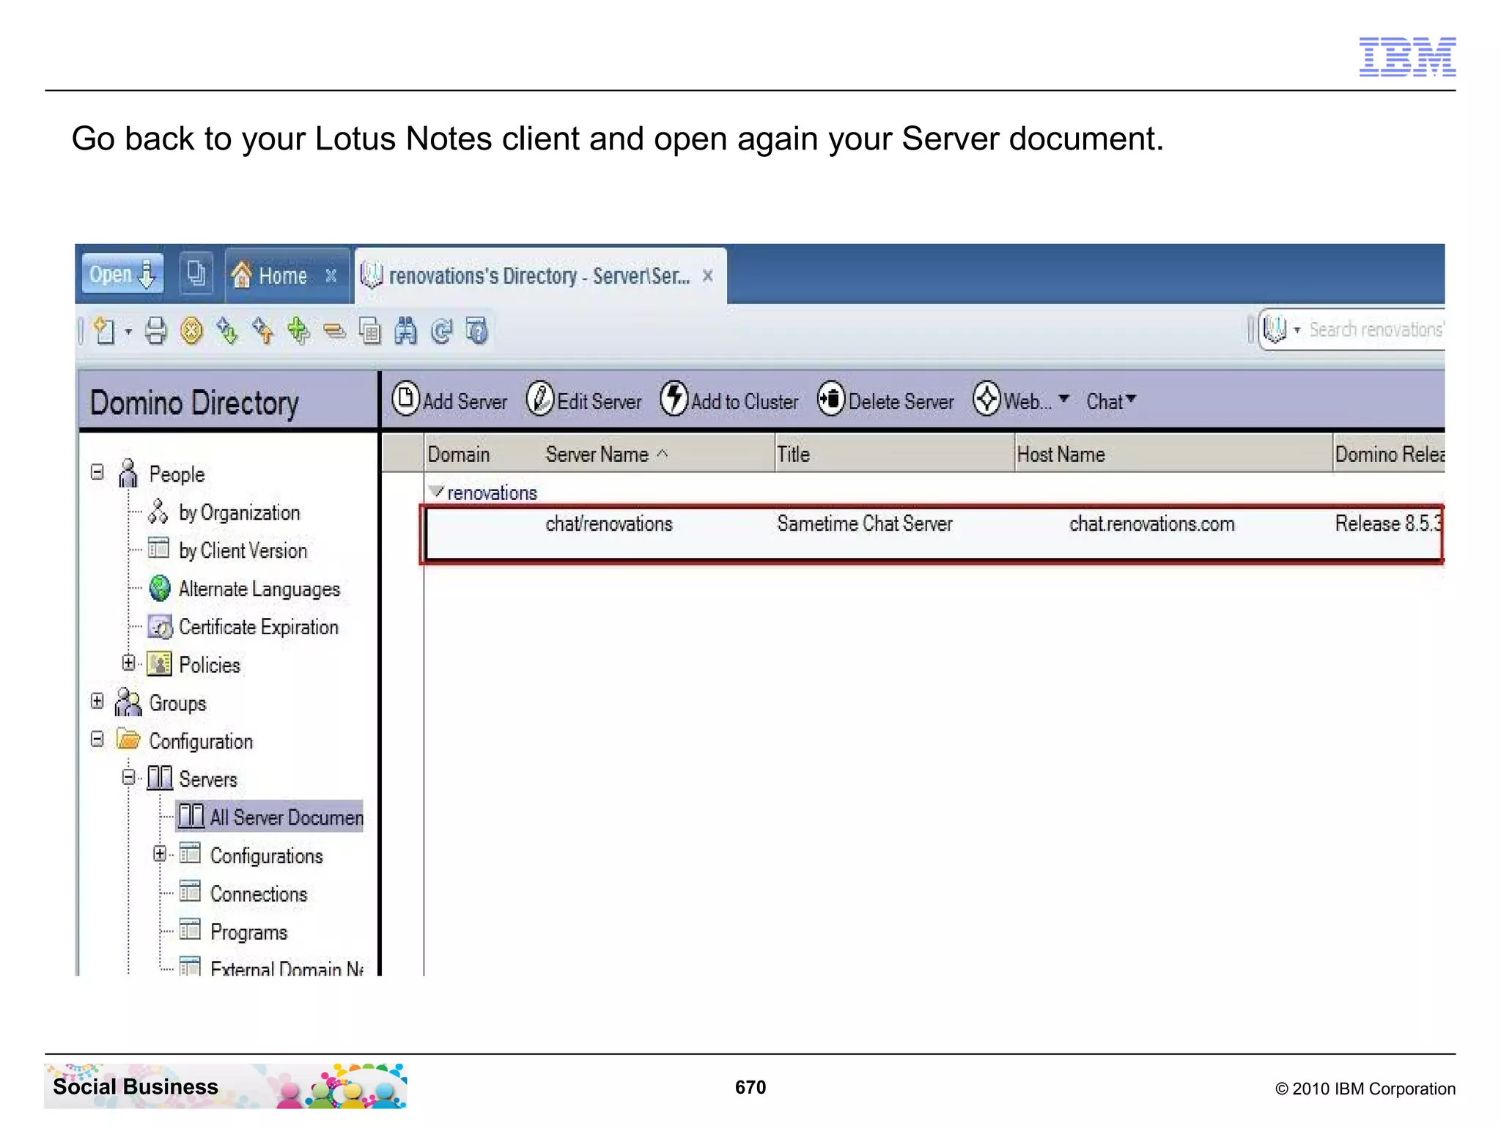The height and width of the screenshot is (1126, 1501).
Task: Open the Configurations view
Action: point(266,855)
